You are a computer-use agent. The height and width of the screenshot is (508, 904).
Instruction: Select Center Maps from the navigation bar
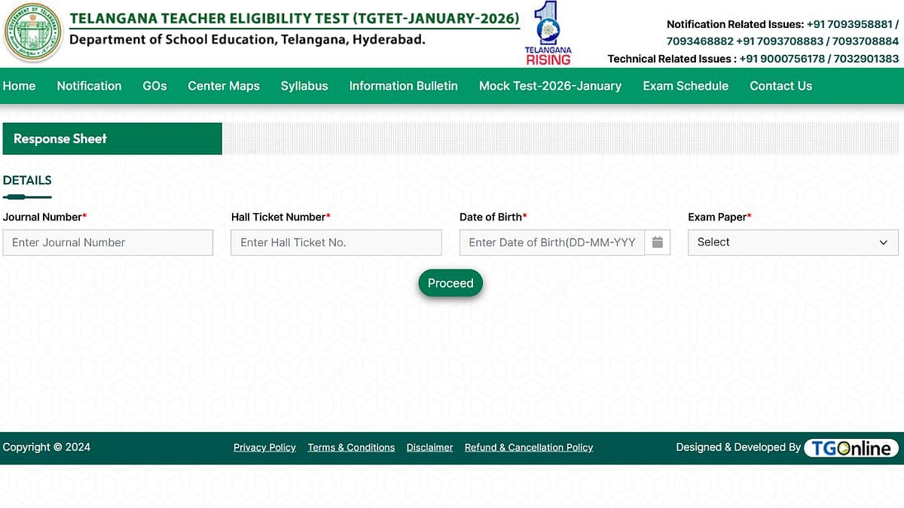[x=223, y=86]
